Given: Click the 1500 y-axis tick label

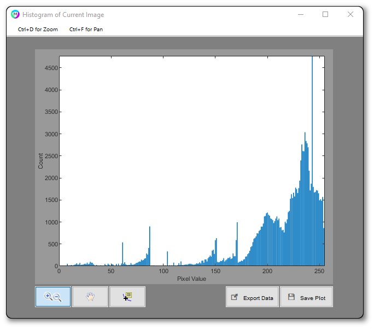Looking at the screenshot, I should 51,200.
